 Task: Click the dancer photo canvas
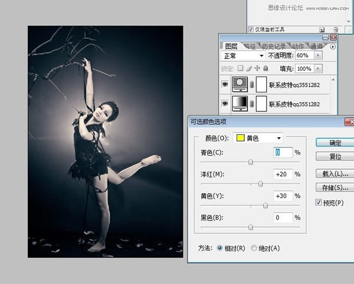pos(106,141)
